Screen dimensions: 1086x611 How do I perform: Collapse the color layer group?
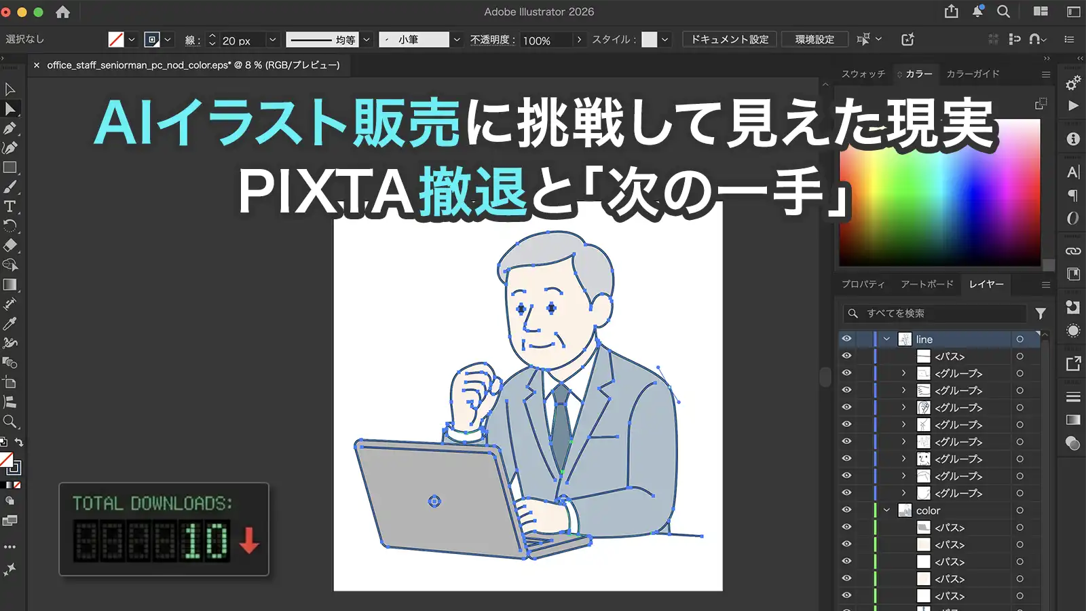click(x=887, y=510)
